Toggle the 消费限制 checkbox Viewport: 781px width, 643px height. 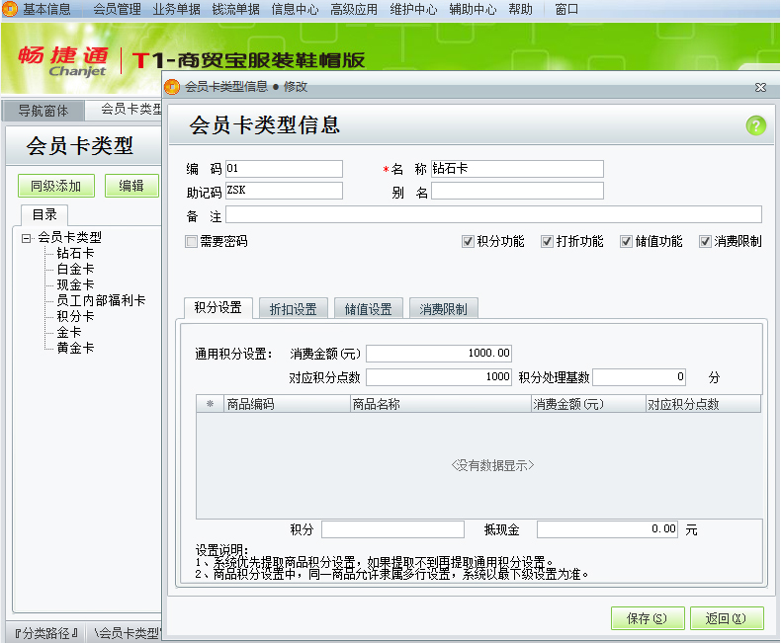click(705, 242)
